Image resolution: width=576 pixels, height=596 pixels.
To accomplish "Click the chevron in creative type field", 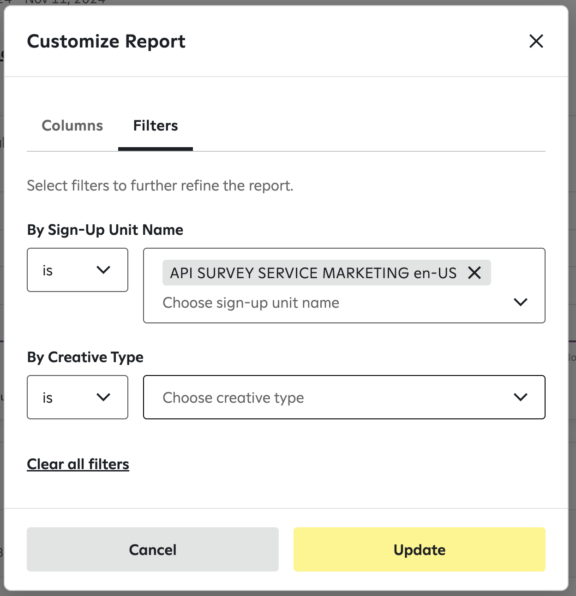I will click(520, 397).
